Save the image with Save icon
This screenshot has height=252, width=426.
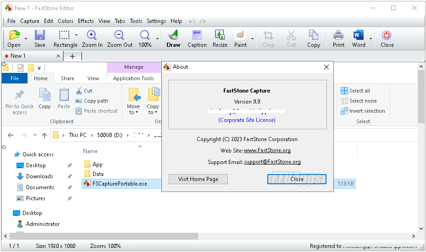(40, 35)
